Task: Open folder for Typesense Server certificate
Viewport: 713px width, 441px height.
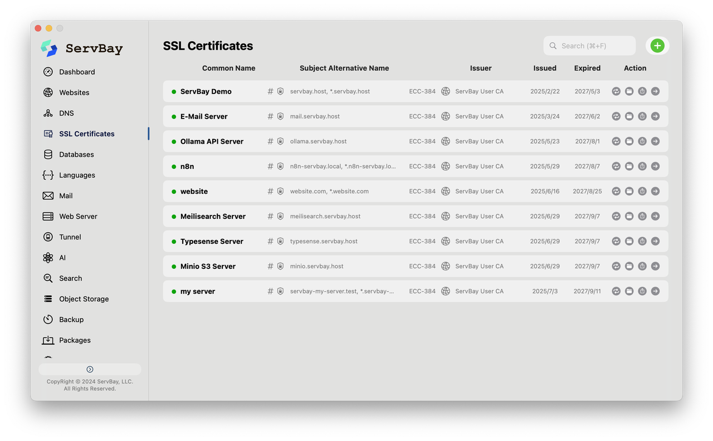Action: (x=629, y=241)
